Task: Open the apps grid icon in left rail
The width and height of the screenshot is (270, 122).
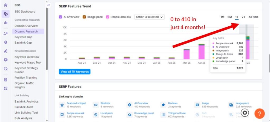Action: tap(6, 88)
